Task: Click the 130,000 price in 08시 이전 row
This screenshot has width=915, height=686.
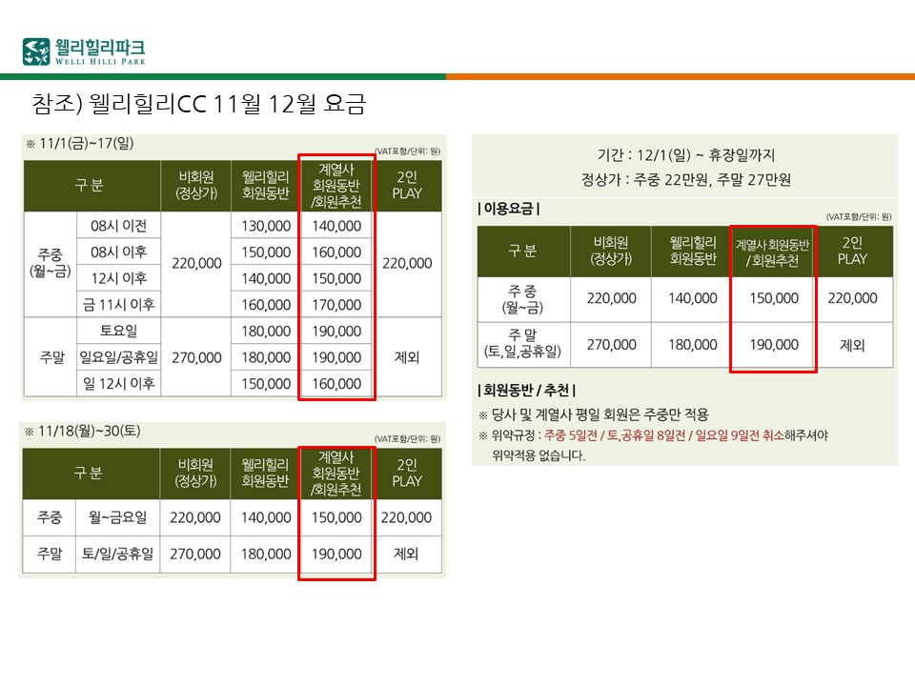Action: (x=266, y=226)
